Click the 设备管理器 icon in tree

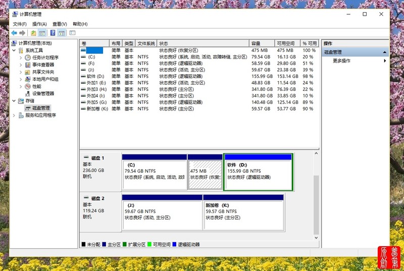click(28, 94)
